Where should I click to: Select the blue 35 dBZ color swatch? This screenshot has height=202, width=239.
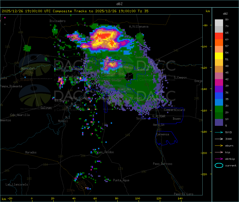pos(219,96)
